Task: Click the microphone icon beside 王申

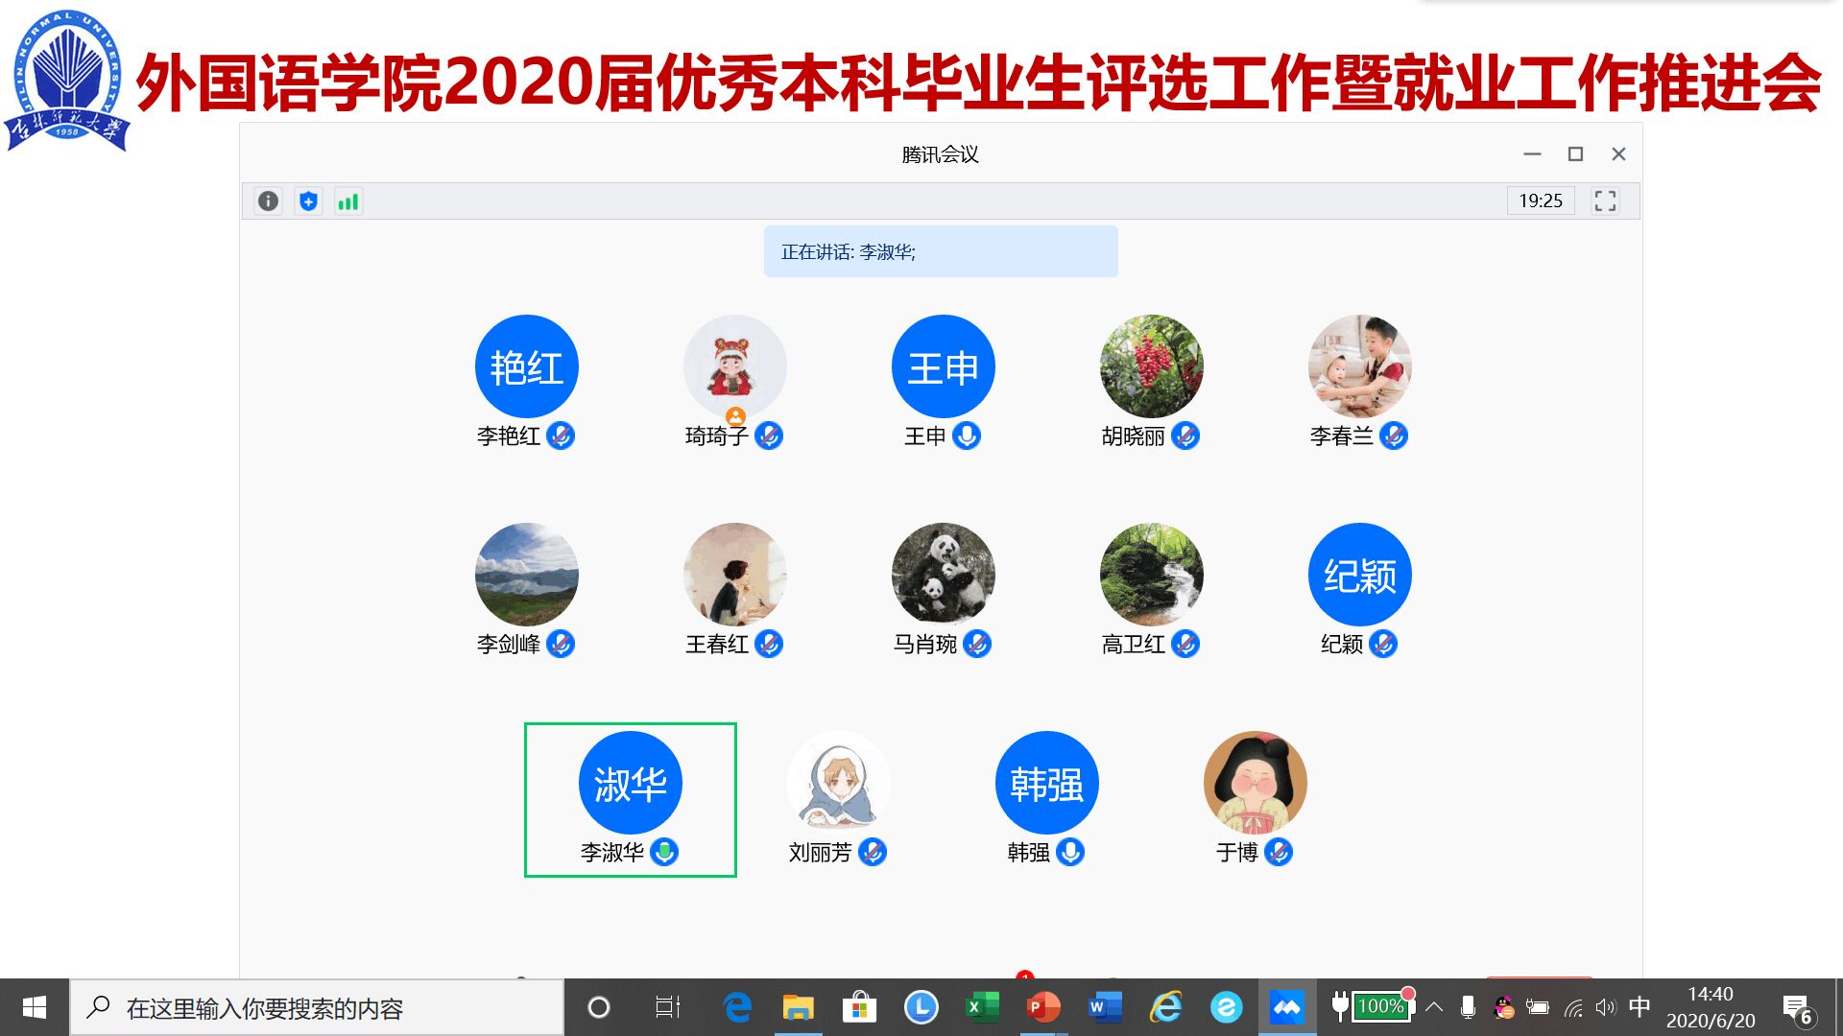Action: (x=967, y=436)
